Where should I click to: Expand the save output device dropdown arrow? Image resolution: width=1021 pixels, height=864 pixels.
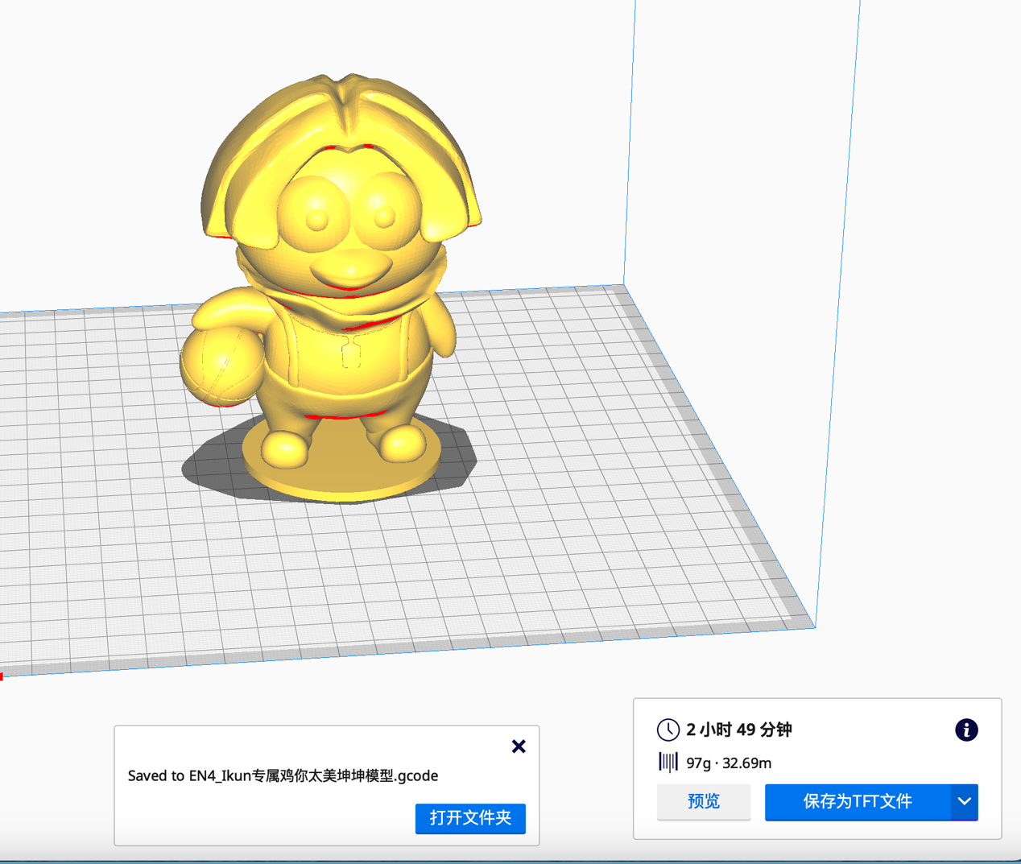pos(964,801)
